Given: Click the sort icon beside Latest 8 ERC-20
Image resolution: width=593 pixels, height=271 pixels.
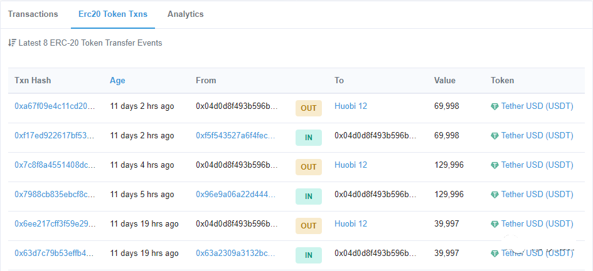Looking at the screenshot, I should (12, 43).
